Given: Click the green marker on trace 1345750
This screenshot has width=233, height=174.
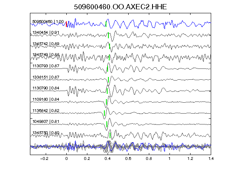Looking at the screenshot, I should click(110, 135).
